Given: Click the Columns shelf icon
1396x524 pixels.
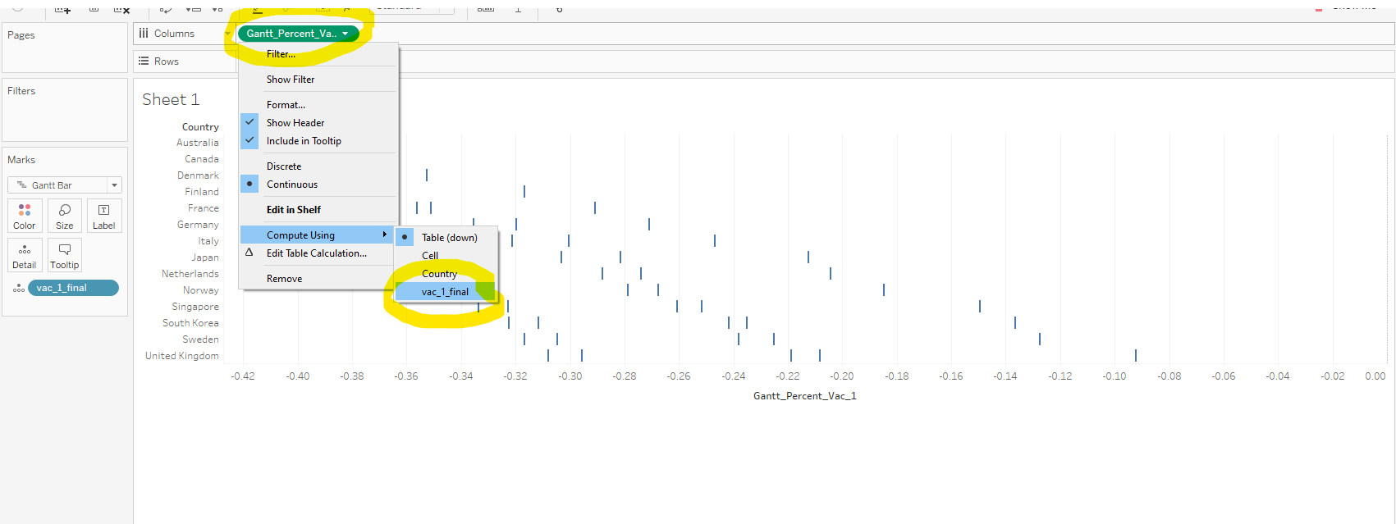Looking at the screenshot, I should (x=144, y=34).
